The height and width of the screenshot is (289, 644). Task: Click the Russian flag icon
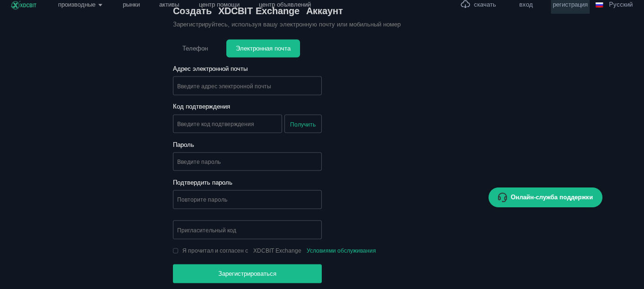[599, 5]
